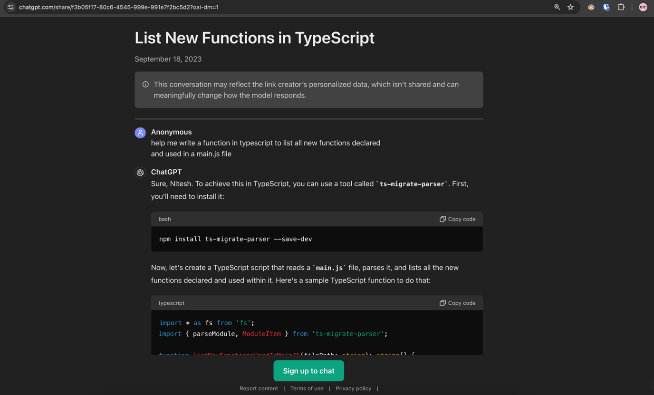Click the ChatGPT logo avatar

pos(140,173)
